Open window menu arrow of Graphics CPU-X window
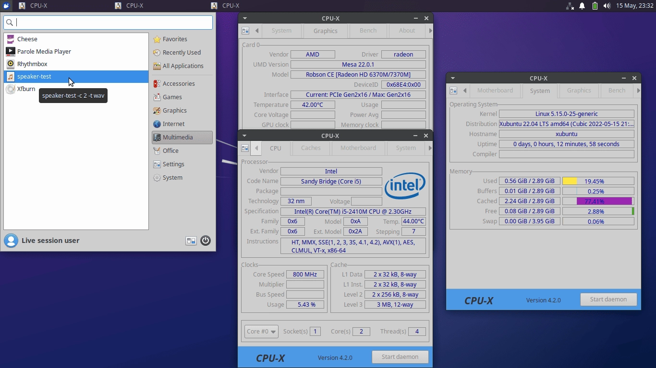The image size is (656, 368). (245, 18)
